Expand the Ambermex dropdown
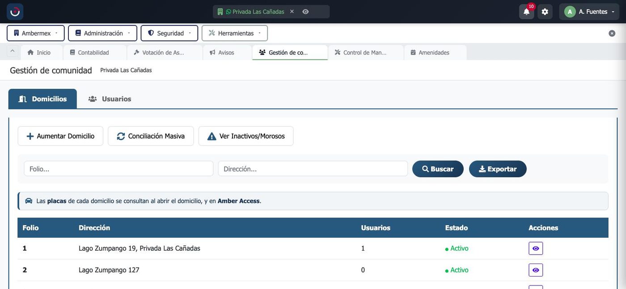Image resolution: width=626 pixels, height=289 pixels. tap(36, 33)
